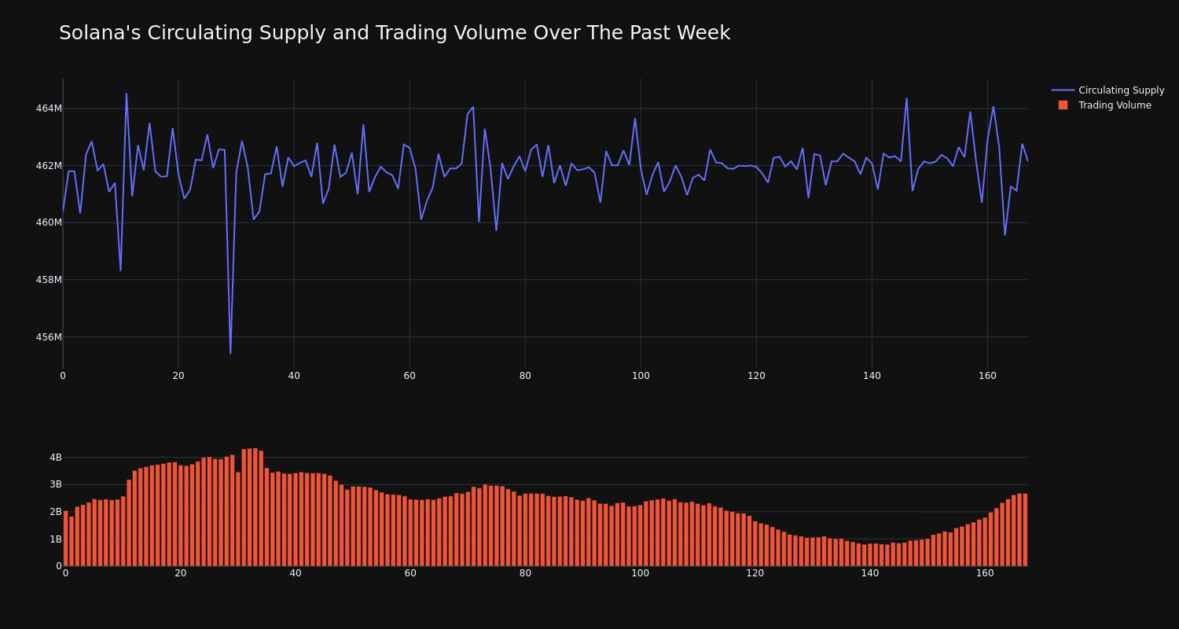1179x629 pixels.
Task: Click the 1B volume axis label
Action: pyautogui.click(x=56, y=539)
